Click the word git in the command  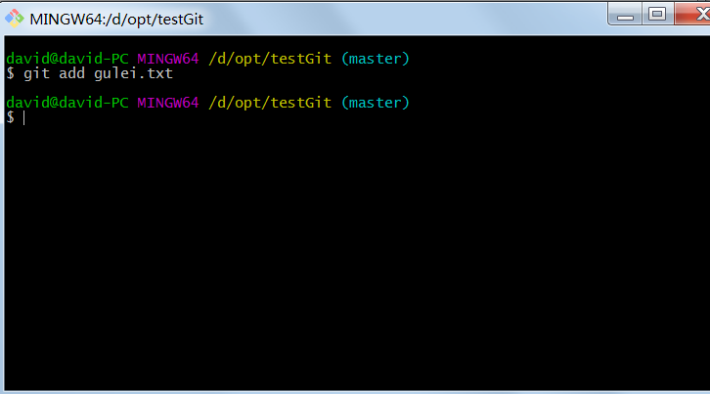pyautogui.click(x=35, y=73)
